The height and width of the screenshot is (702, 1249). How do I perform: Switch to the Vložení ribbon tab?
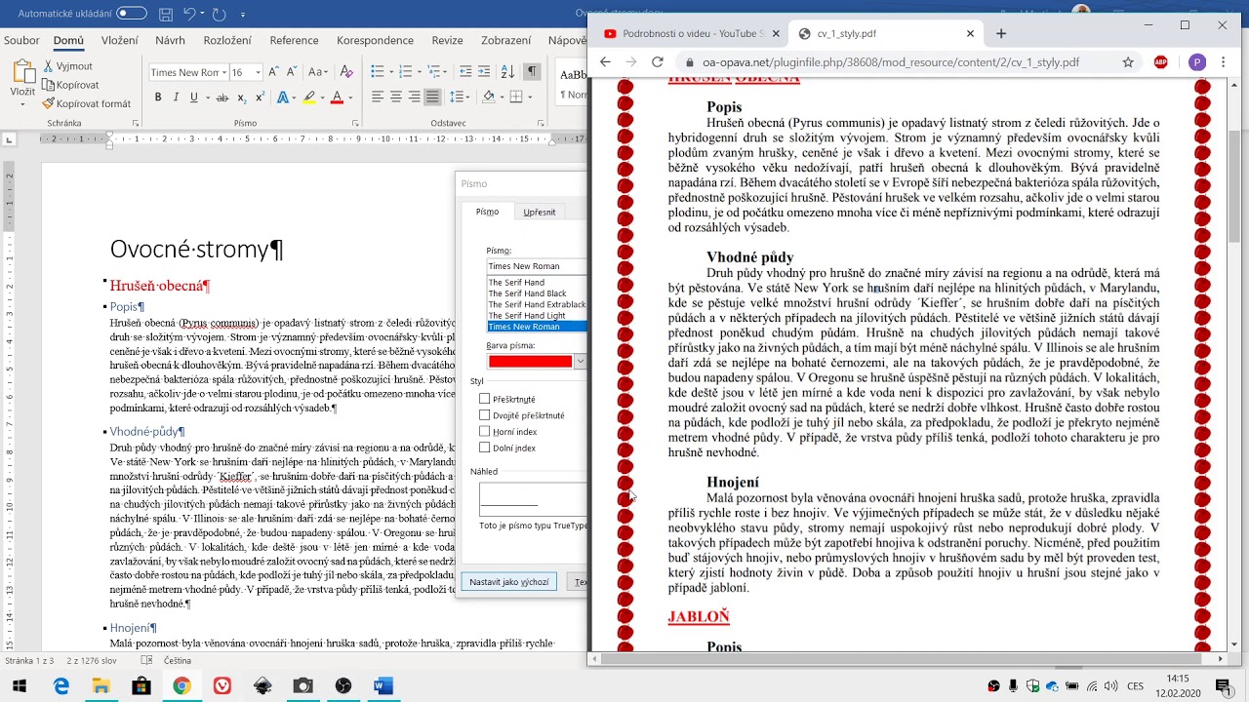[120, 40]
